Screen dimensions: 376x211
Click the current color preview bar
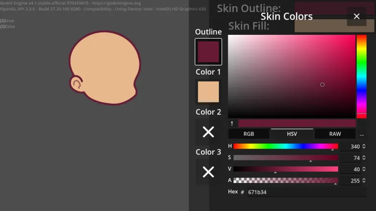(297, 124)
